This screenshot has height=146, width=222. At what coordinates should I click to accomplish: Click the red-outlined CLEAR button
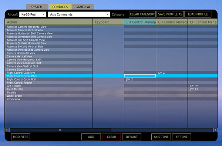(111, 137)
